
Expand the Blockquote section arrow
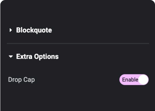[11, 30]
